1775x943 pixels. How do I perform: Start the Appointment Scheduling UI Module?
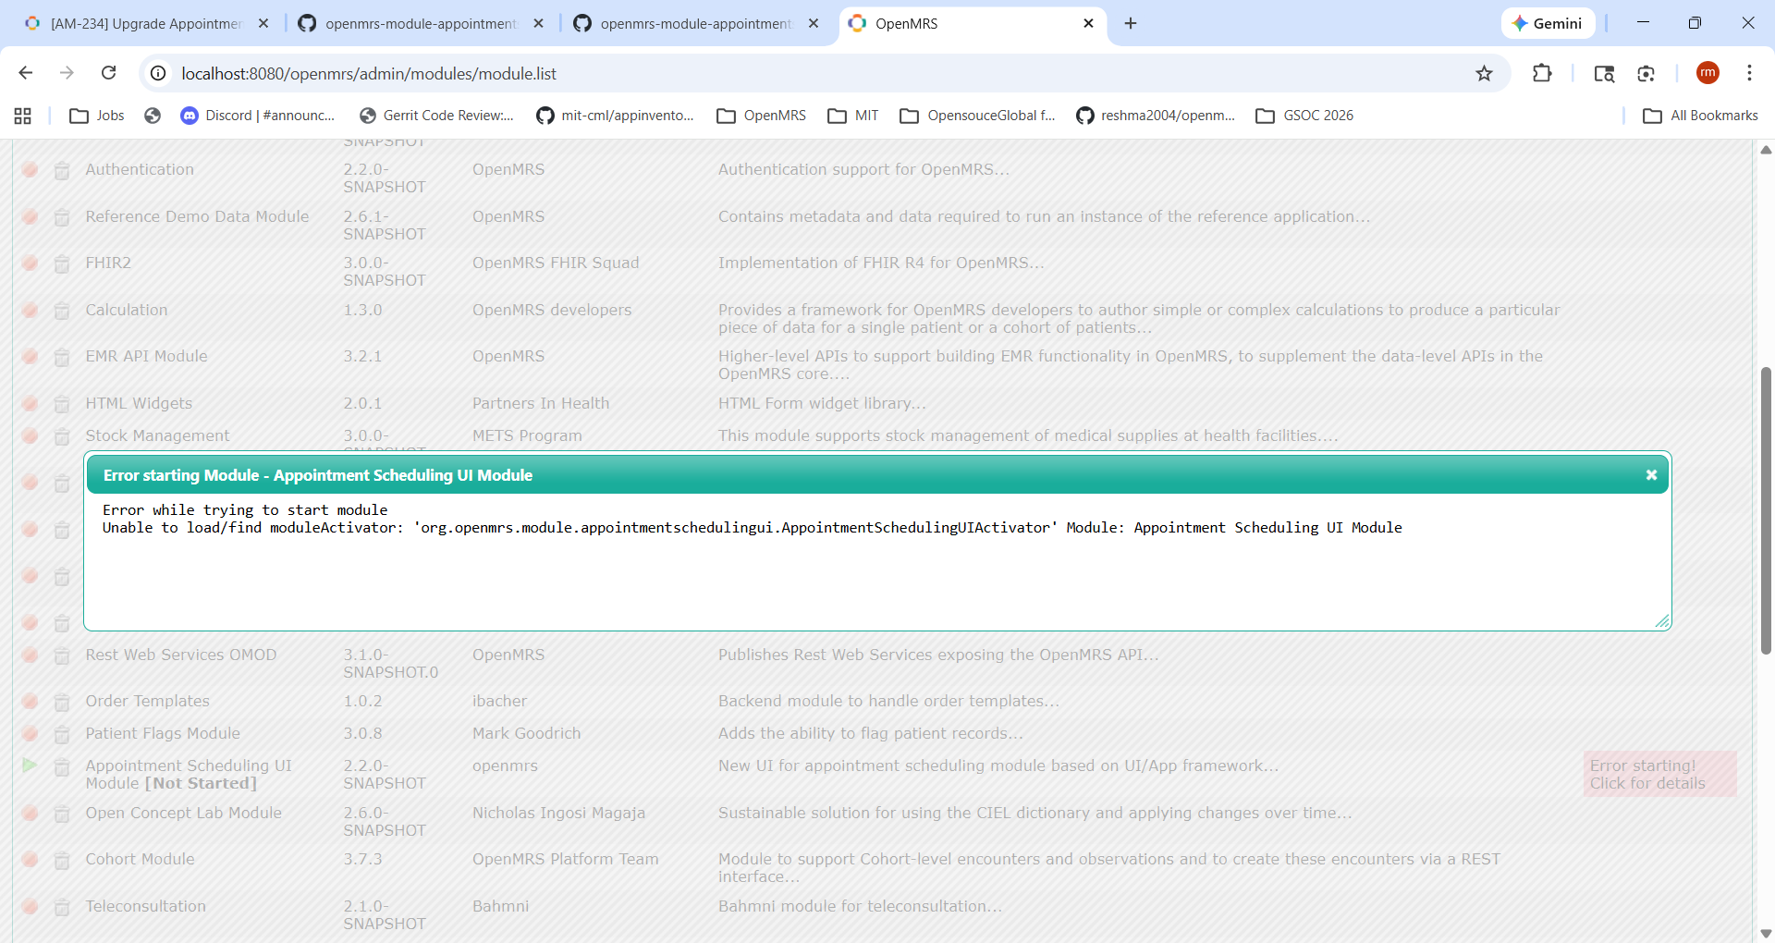click(30, 765)
